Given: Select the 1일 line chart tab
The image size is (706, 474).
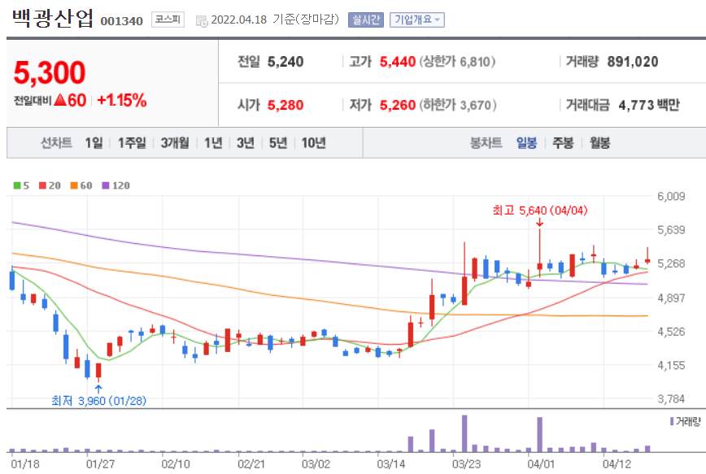Looking at the screenshot, I should click(x=94, y=143).
